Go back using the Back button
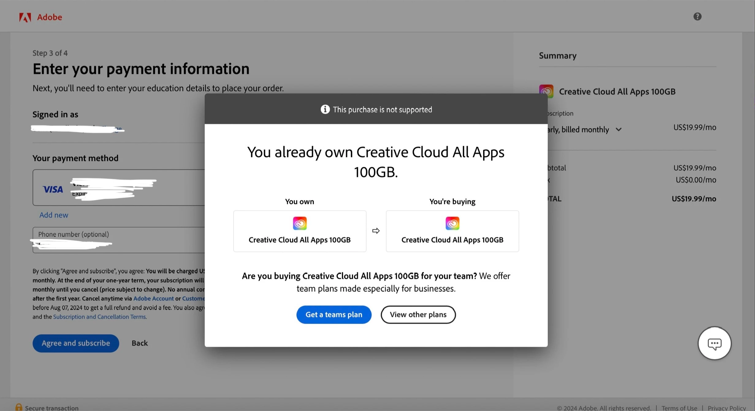Image resolution: width=755 pixels, height=411 pixels. tap(139, 343)
